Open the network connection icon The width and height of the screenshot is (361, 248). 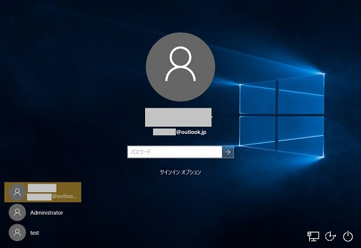click(x=313, y=236)
